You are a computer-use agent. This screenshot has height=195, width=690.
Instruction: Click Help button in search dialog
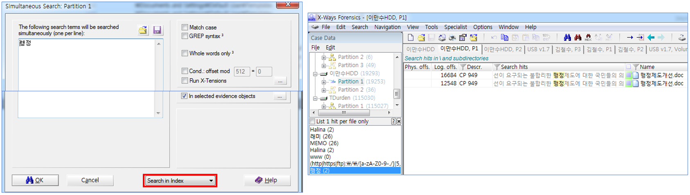coord(267,180)
